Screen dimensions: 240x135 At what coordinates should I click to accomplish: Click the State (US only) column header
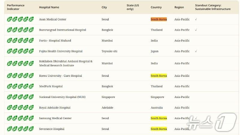coord(133,7)
